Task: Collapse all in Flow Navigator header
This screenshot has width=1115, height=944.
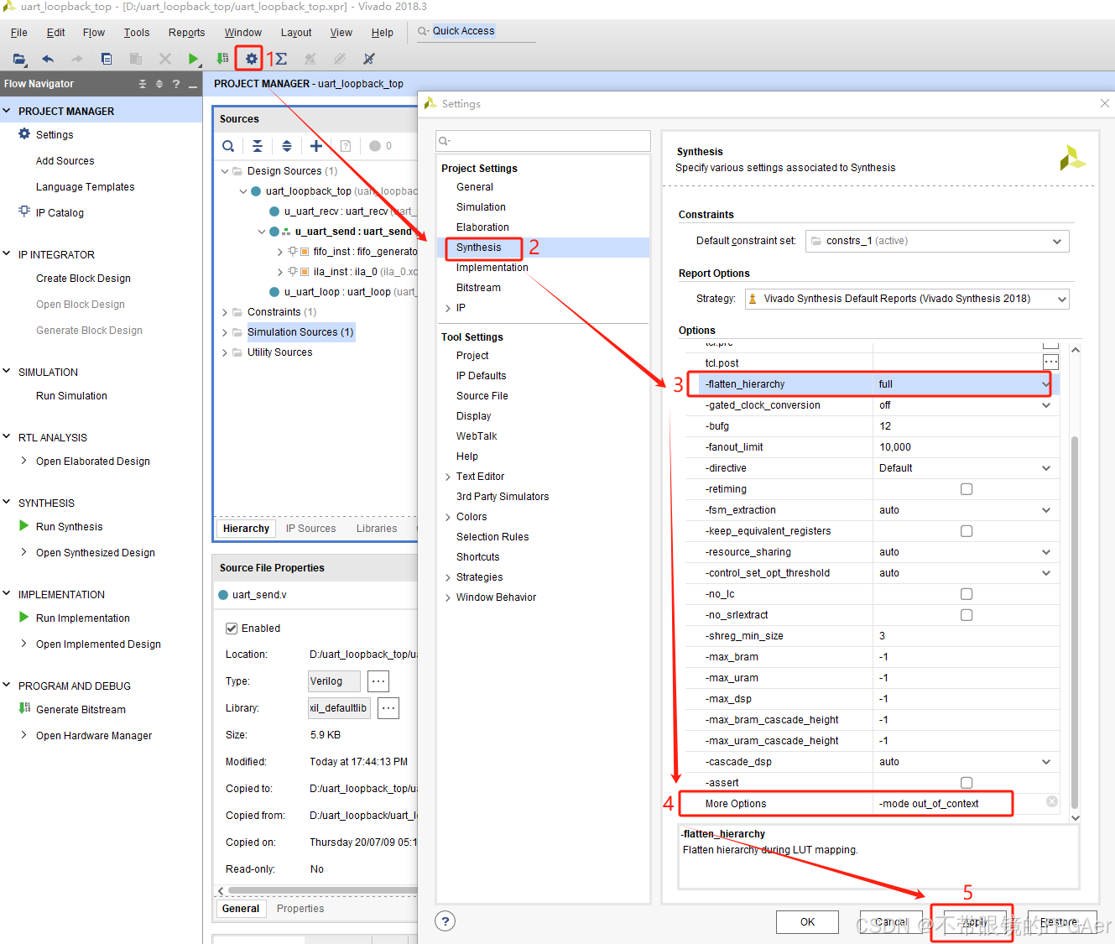Action: click(143, 84)
